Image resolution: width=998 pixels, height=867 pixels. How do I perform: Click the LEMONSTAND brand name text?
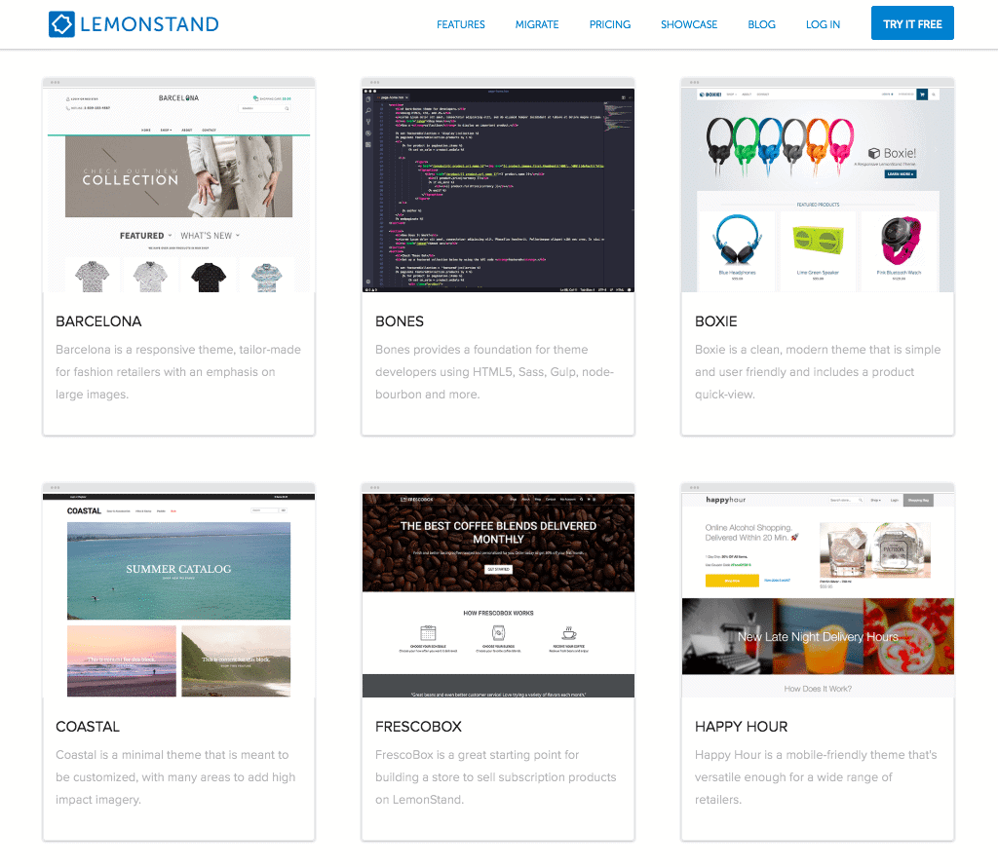149,24
